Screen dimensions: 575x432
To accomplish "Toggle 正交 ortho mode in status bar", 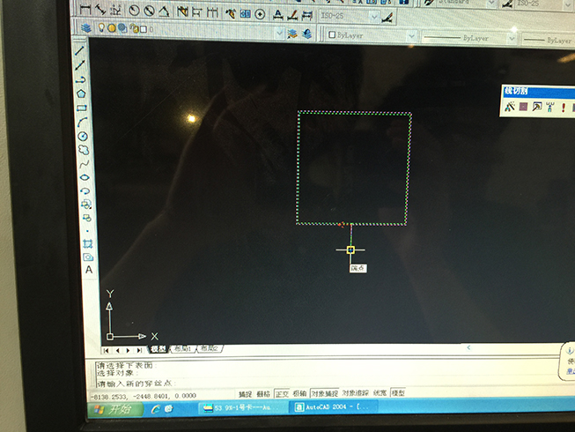I will [282, 394].
